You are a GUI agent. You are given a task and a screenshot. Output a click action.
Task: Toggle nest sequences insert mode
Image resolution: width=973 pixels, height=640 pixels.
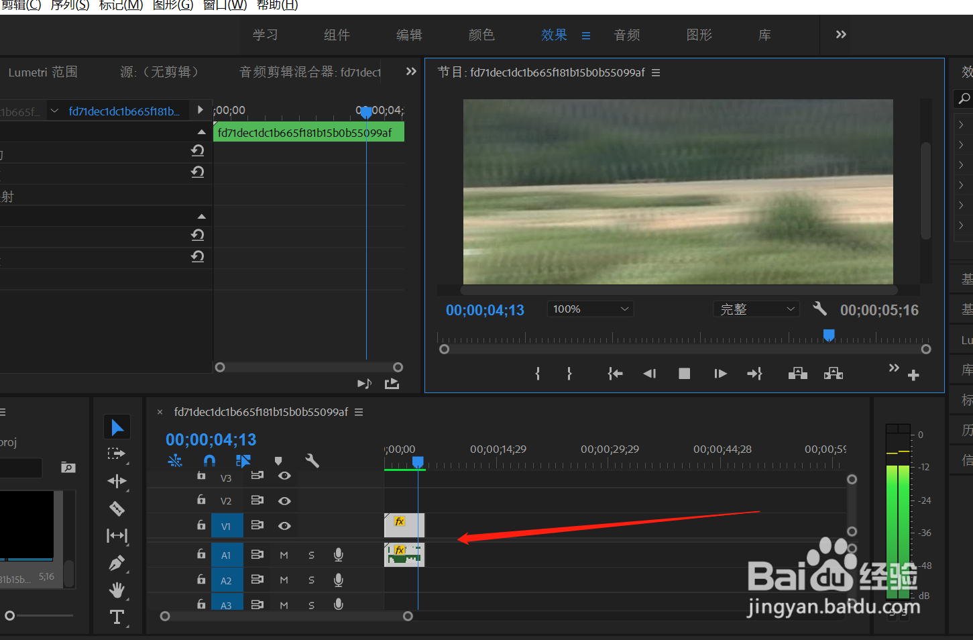coord(175,460)
